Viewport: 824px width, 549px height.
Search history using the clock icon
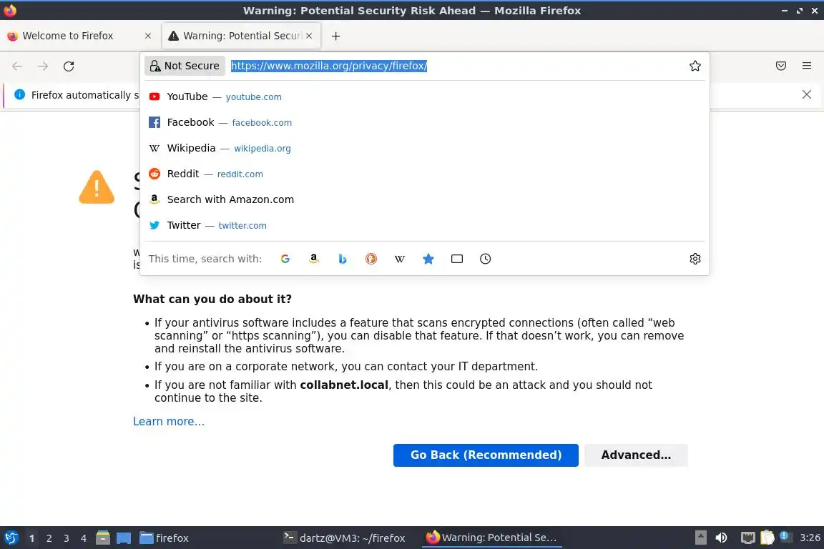(x=486, y=259)
